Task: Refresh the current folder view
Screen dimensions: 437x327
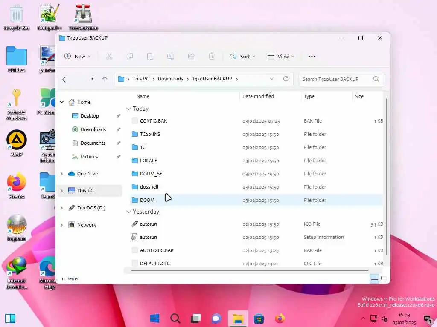Action: pyautogui.click(x=286, y=79)
